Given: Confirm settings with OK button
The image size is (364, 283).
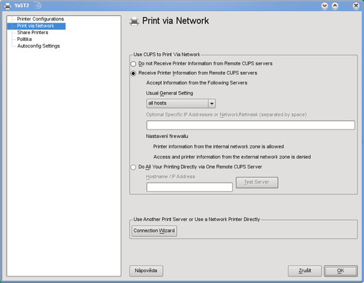Looking at the screenshot, I should [341, 271].
